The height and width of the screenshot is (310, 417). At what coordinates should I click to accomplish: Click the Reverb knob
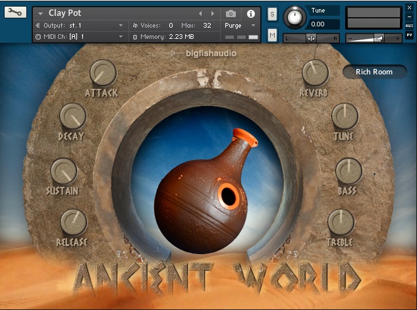click(x=315, y=72)
